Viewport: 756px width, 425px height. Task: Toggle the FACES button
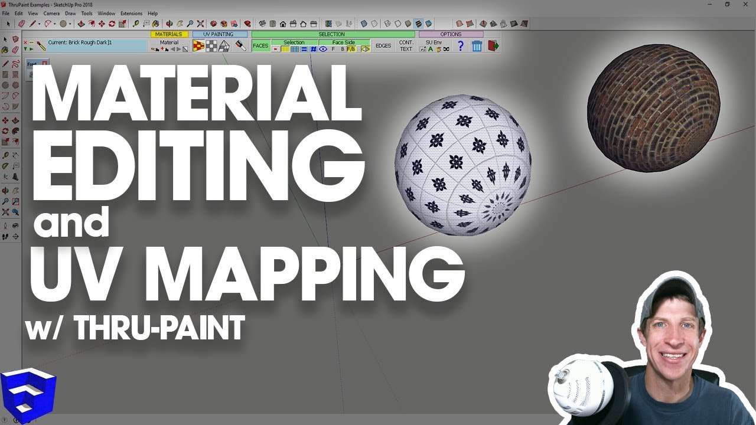pyautogui.click(x=260, y=46)
